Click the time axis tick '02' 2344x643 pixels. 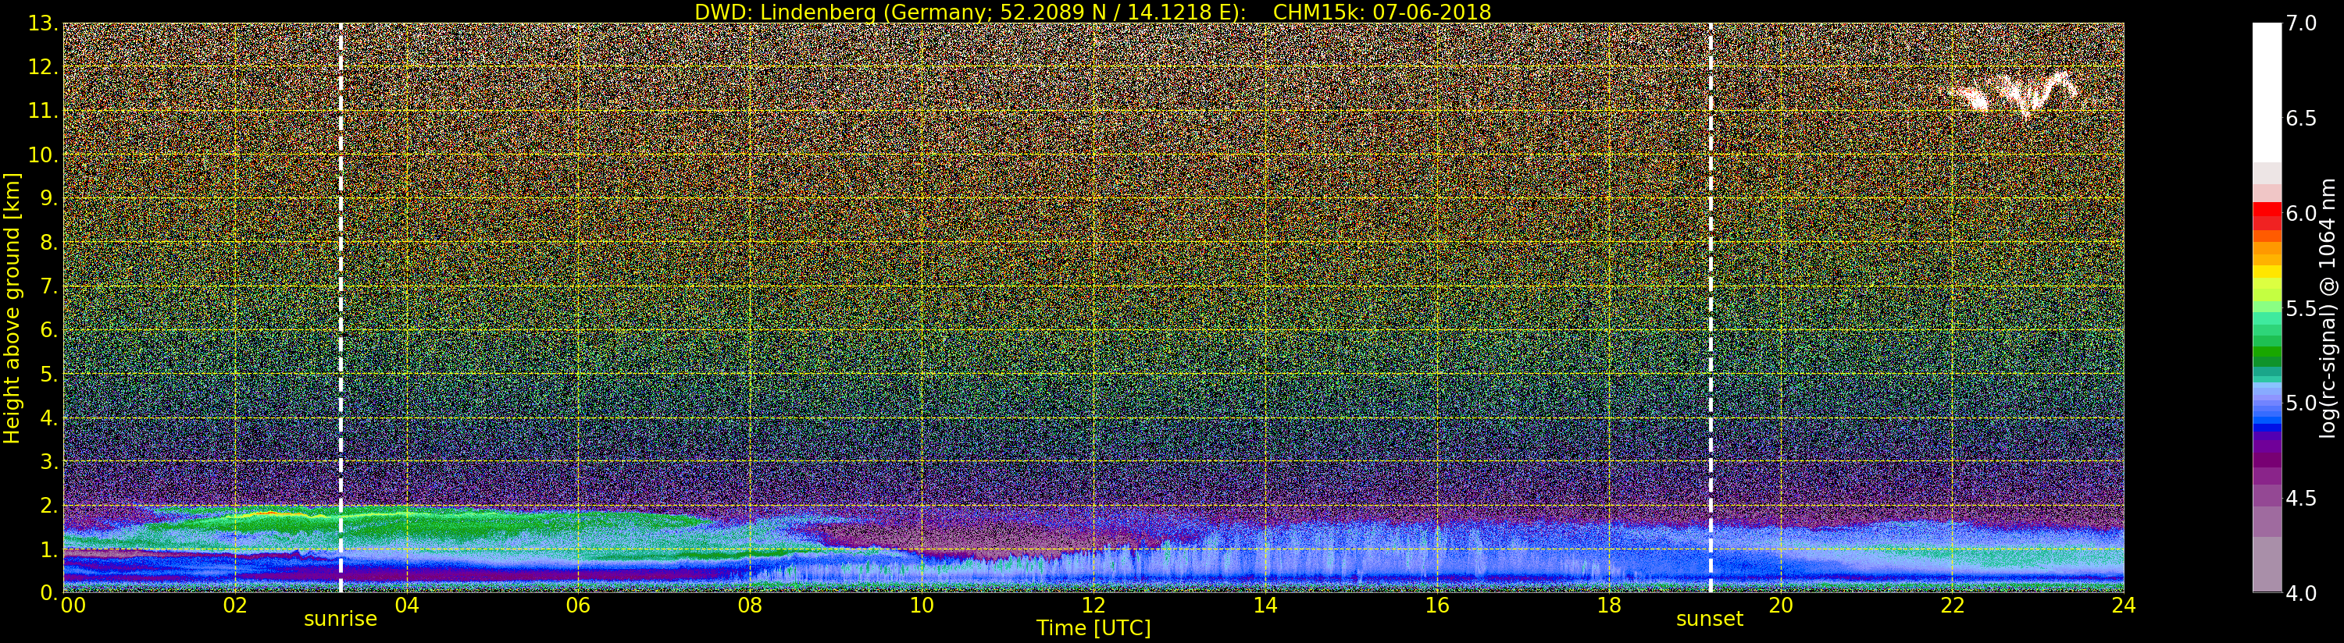click(235, 606)
